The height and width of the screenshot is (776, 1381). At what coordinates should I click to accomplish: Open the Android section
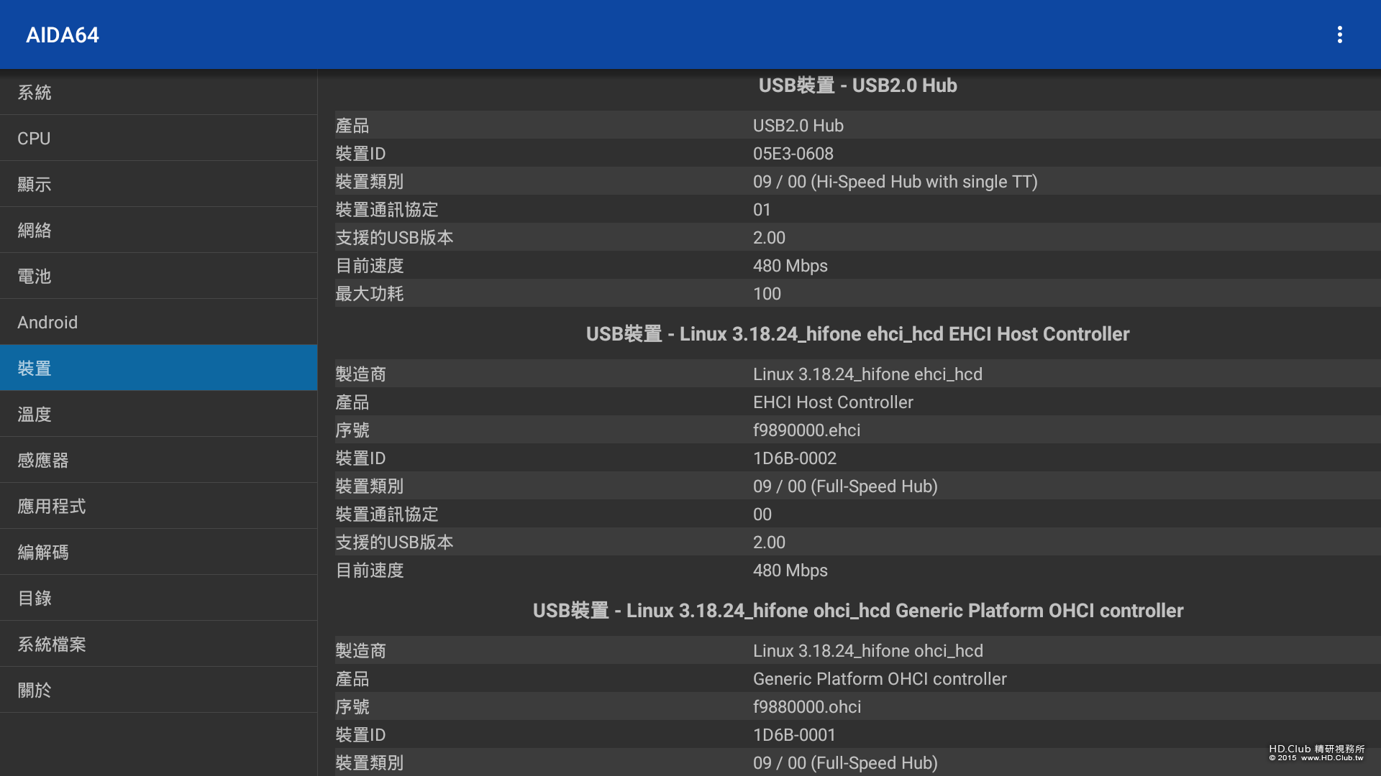158,322
